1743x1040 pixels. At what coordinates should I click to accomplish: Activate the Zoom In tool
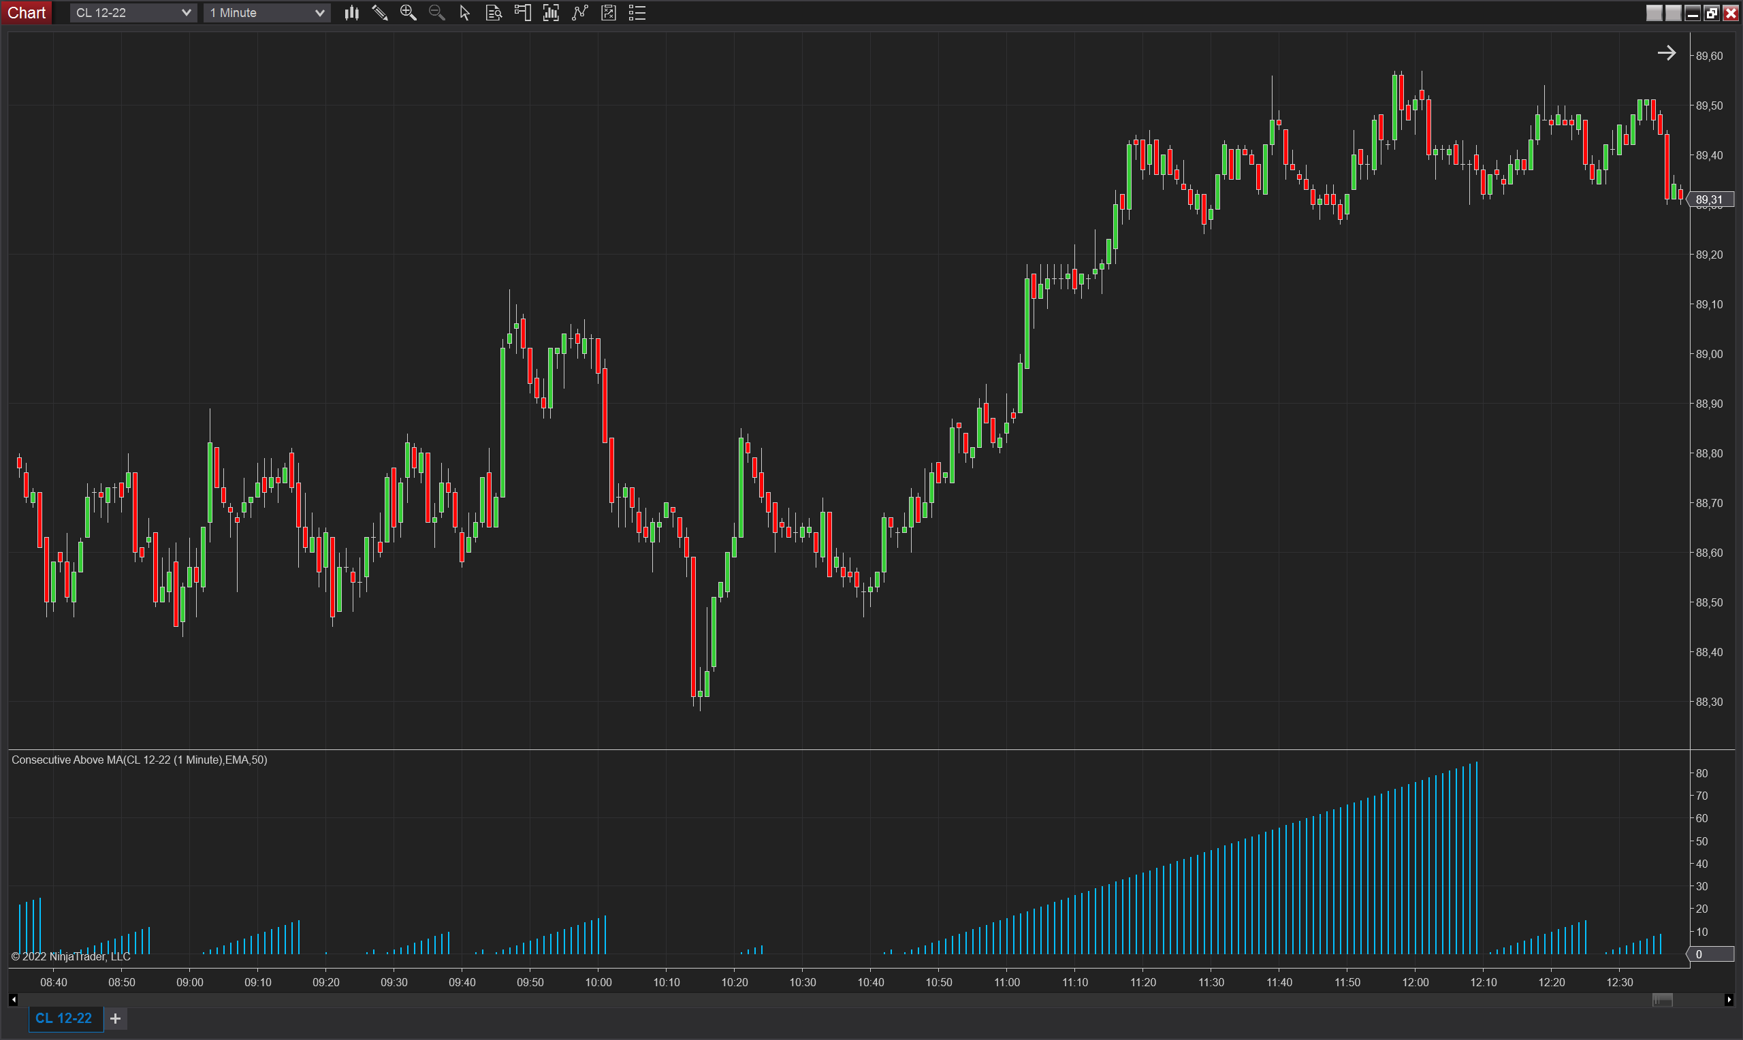pyautogui.click(x=408, y=13)
